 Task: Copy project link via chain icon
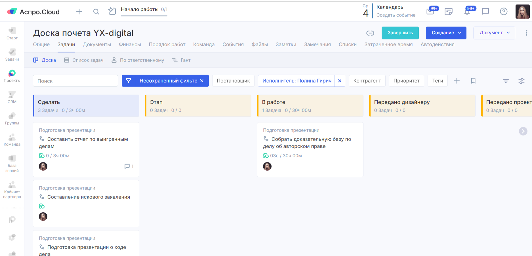pyautogui.click(x=370, y=33)
